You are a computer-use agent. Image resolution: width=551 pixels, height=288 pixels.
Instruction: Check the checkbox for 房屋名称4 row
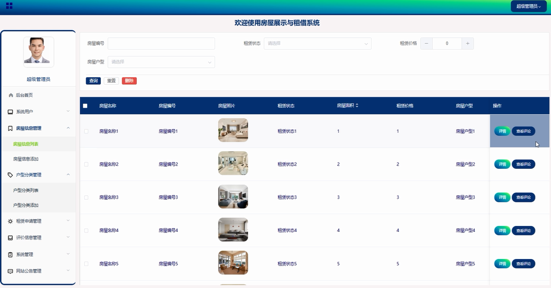[86, 230]
